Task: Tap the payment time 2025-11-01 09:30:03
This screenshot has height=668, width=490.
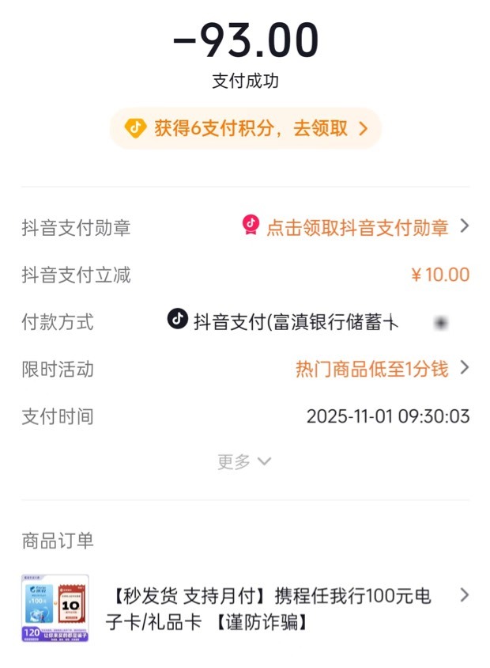Action: click(388, 416)
